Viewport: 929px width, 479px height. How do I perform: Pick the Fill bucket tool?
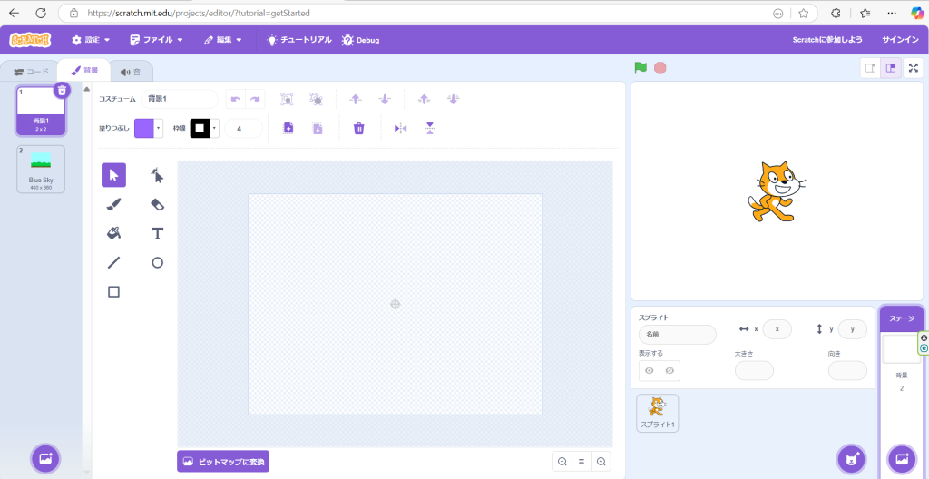click(x=113, y=233)
